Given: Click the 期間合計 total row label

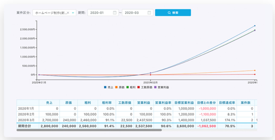Looking at the screenshot, I should point(26,126).
